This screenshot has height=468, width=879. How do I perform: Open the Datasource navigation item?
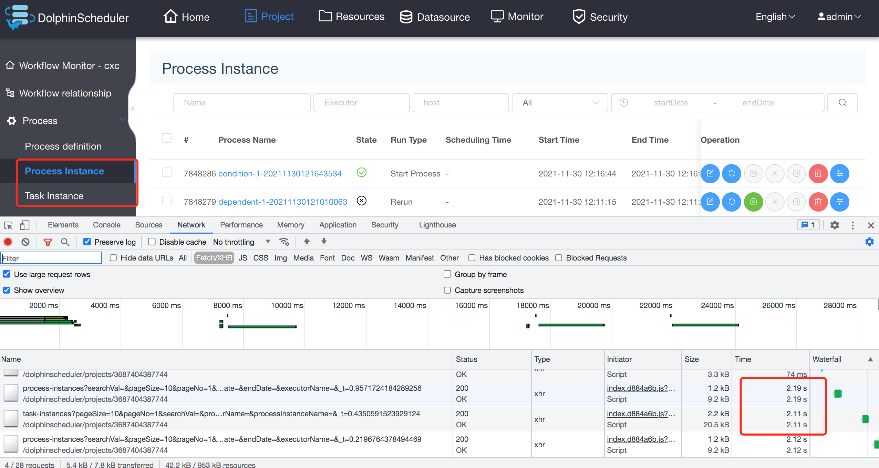(x=435, y=17)
